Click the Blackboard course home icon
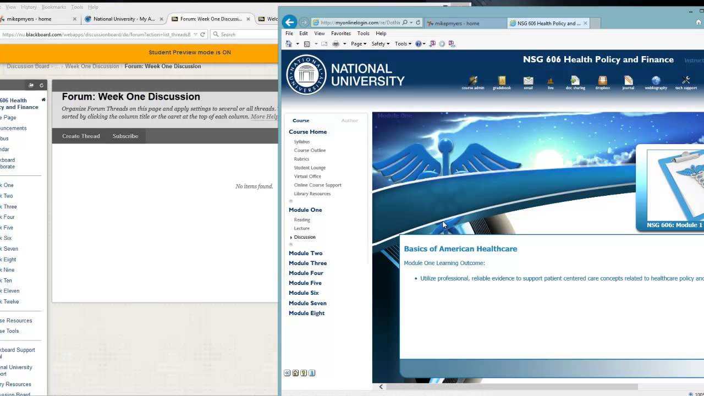Image resolution: width=704 pixels, height=396 pixels. pos(43,100)
